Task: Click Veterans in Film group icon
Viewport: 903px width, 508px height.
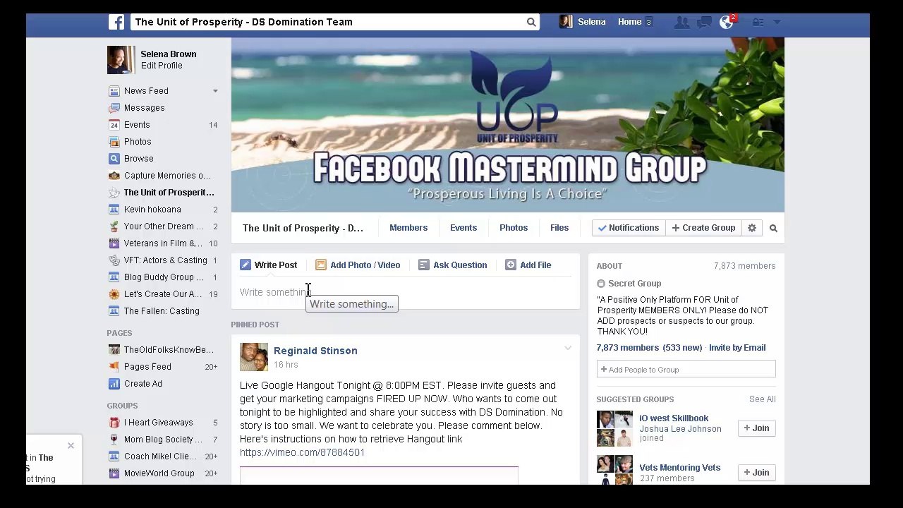Action: (x=114, y=243)
